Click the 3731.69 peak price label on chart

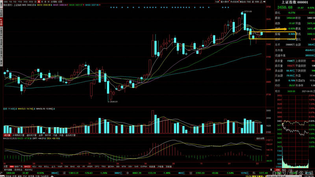tap(248, 12)
